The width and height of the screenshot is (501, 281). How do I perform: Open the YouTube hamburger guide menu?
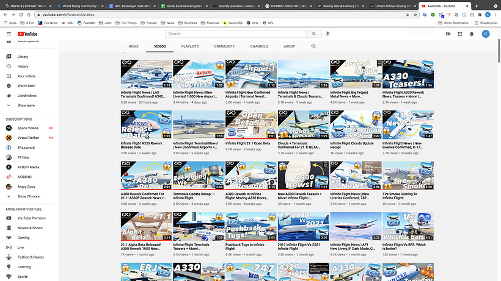click(9, 34)
